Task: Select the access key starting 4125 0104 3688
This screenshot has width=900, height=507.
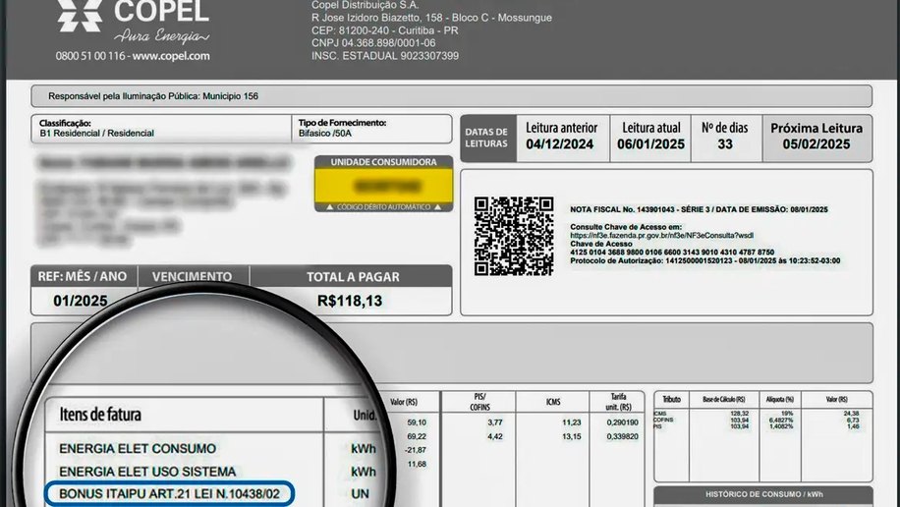Action: (x=672, y=253)
